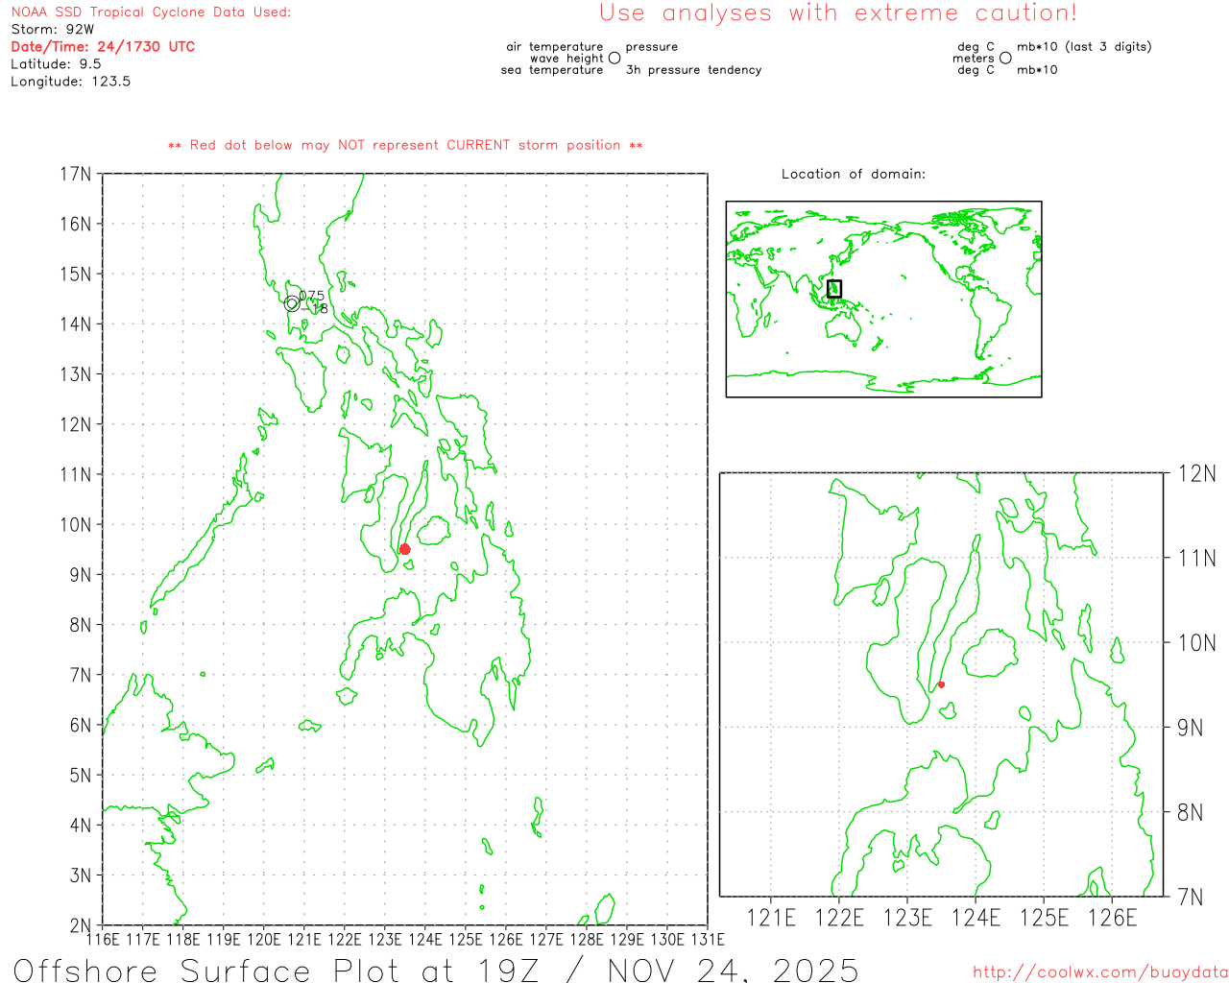Viewport: 1229px width, 983px height.
Task: Click the 075 pressure reading label
Action: [312, 296]
